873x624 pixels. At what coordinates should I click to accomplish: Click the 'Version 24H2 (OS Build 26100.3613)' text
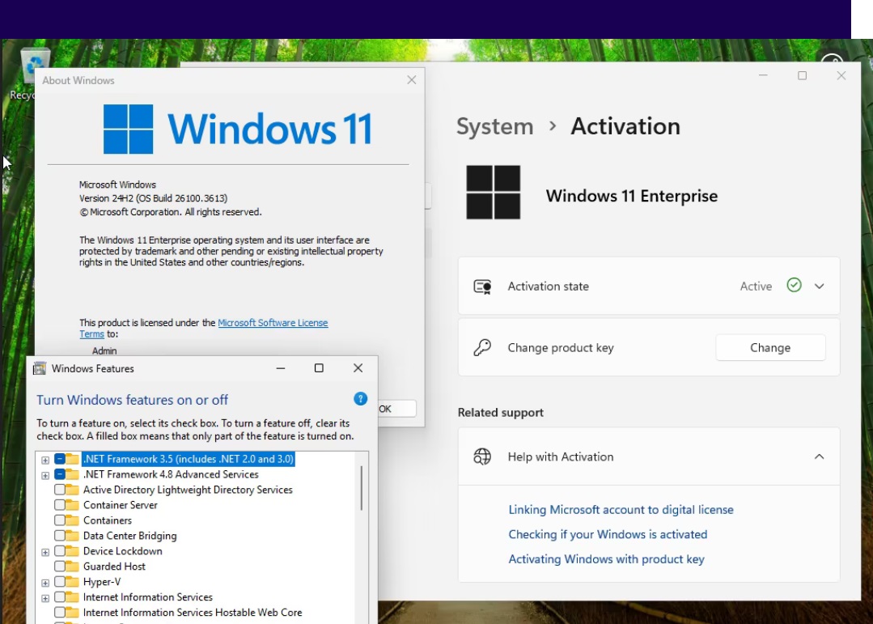point(153,198)
